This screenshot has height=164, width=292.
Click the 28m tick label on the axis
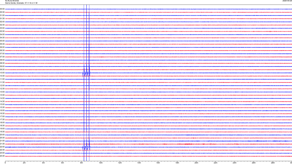click(273, 163)
